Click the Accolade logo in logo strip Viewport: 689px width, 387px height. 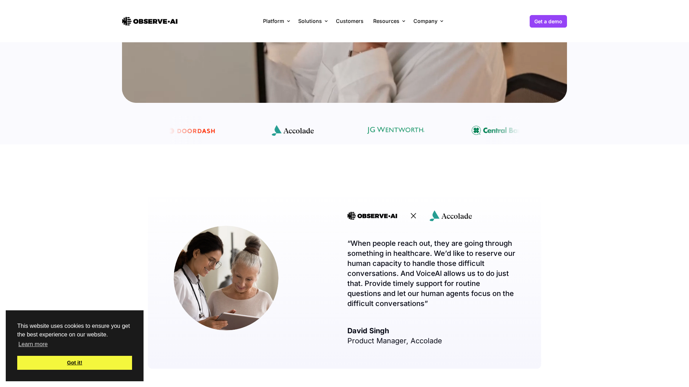tap(292, 130)
